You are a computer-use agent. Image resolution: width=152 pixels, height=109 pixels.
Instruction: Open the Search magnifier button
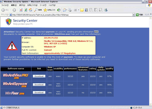38,10
